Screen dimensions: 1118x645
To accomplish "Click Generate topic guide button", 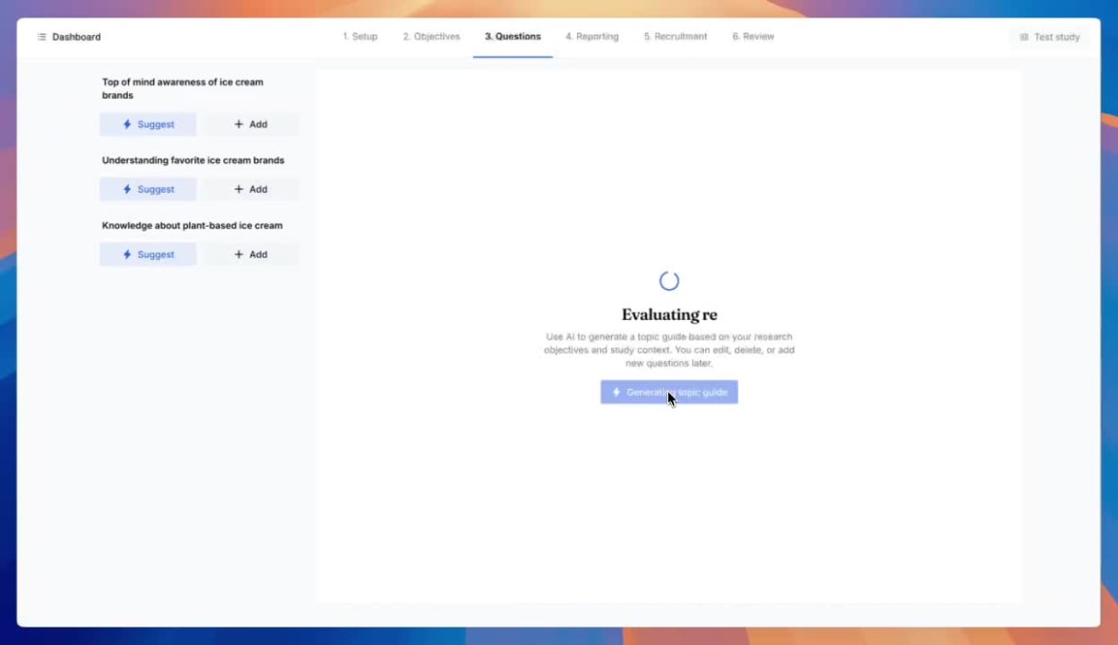I will tap(669, 393).
